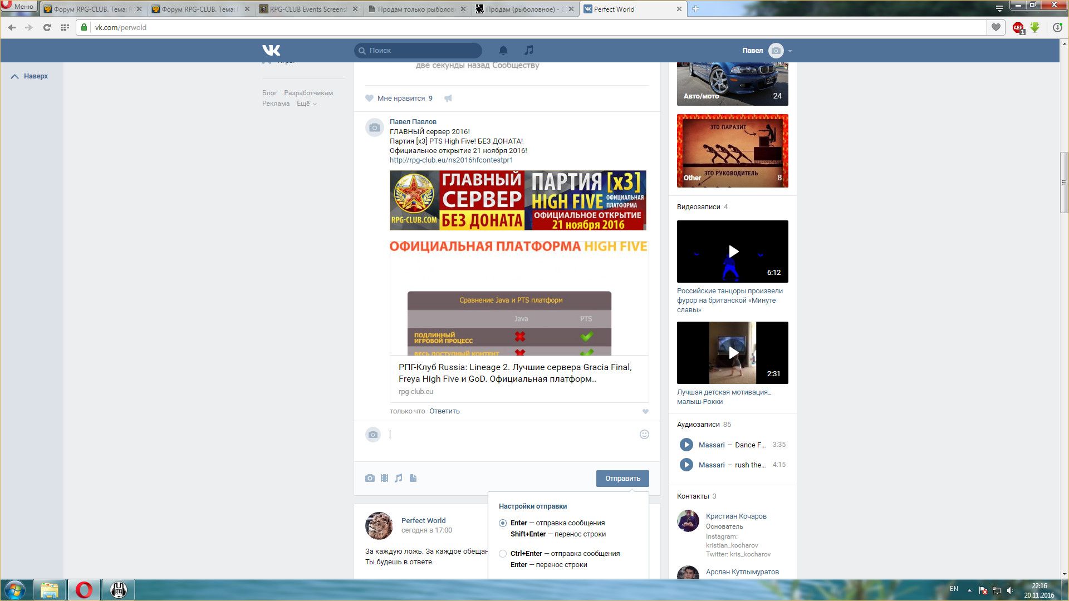Open the Блог footer link

(269, 93)
